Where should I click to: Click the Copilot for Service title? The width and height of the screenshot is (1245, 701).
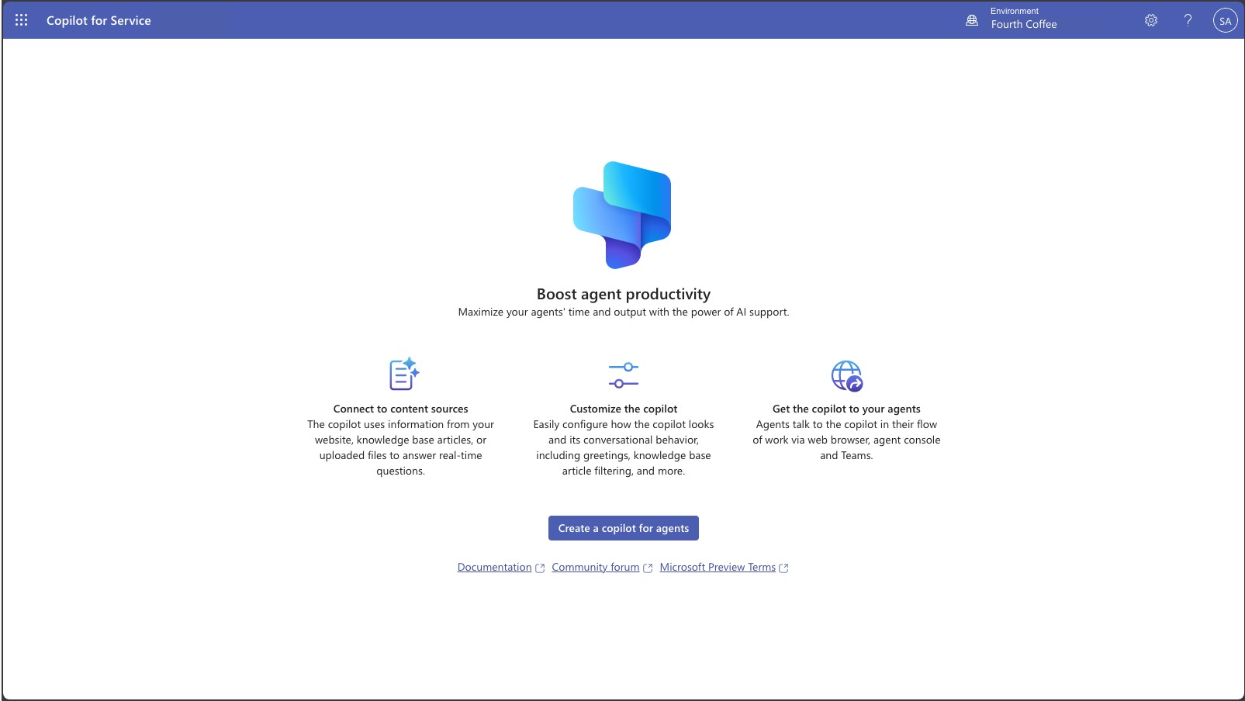pos(99,20)
